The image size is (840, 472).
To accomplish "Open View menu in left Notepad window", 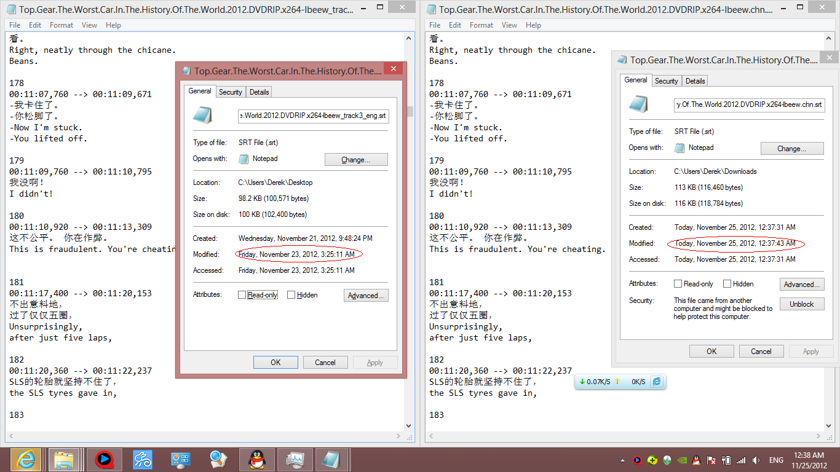I will pyautogui.click(x=90, y=25).
